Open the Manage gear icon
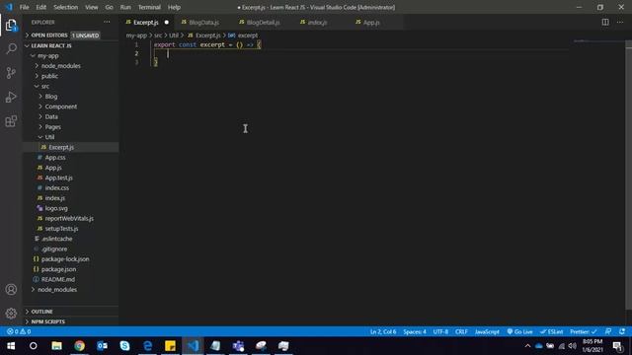632x355 pixels. tap(11, 314)
